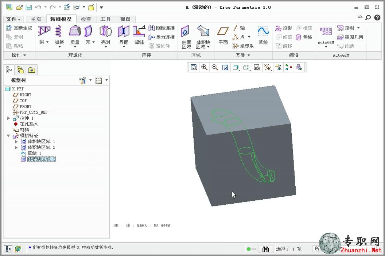The height and width of the screenshot is (256, 385).
Task: Open the 壳 dropdown arrow
Action: tap(94, 42)
